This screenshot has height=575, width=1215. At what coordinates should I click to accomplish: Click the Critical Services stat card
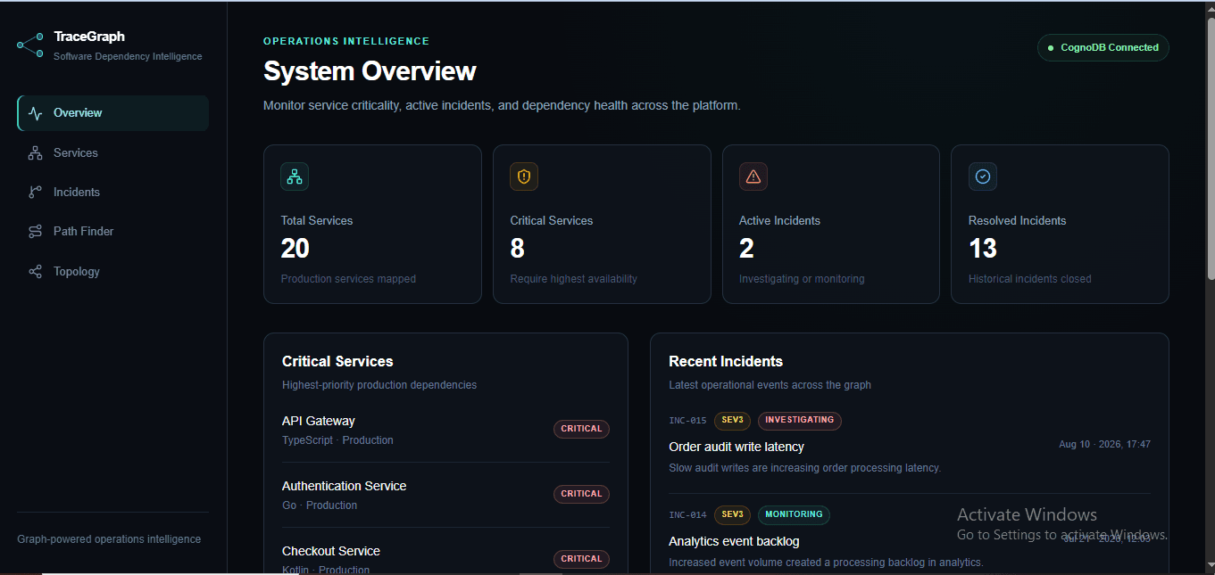tap(602, 225)
